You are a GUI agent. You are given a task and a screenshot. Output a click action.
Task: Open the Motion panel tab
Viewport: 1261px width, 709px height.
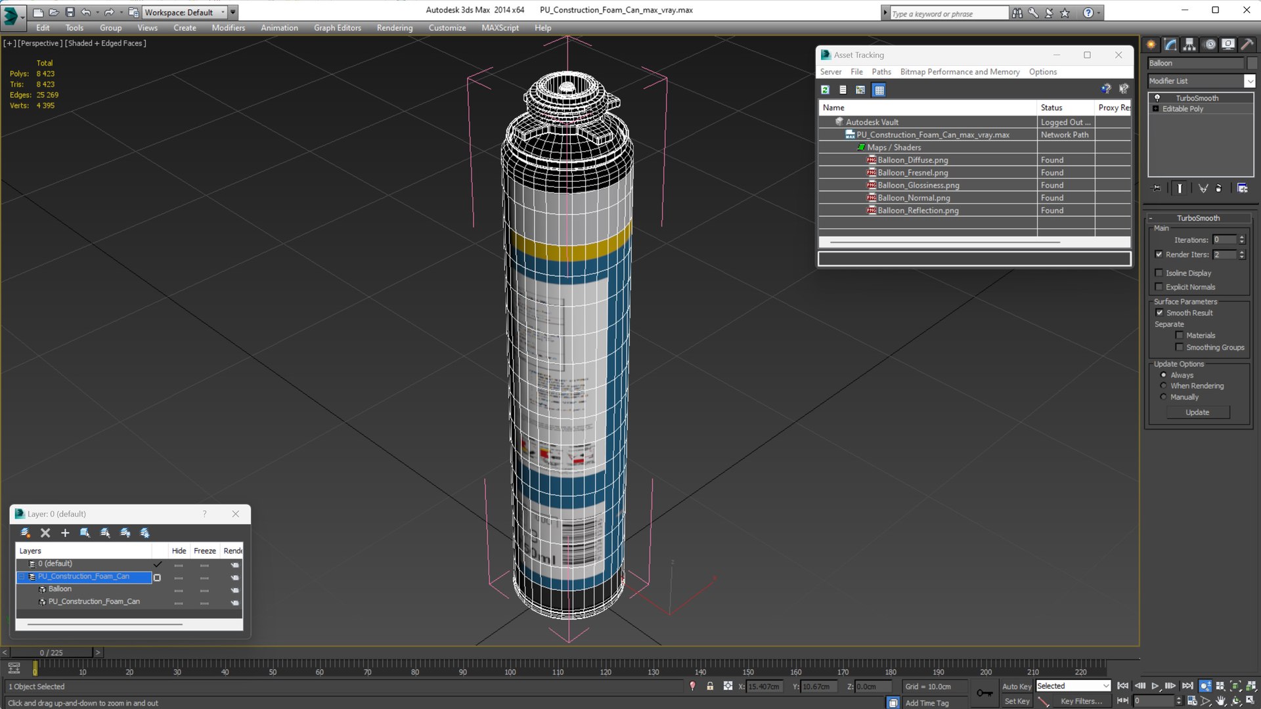coord(1209,44)
